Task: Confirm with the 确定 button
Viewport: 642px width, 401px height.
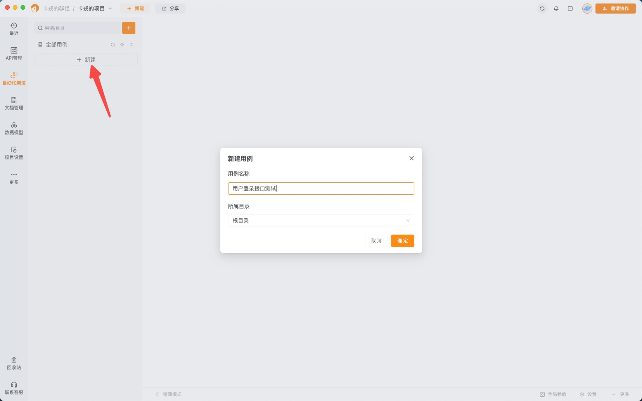Action: pos(402,241)
